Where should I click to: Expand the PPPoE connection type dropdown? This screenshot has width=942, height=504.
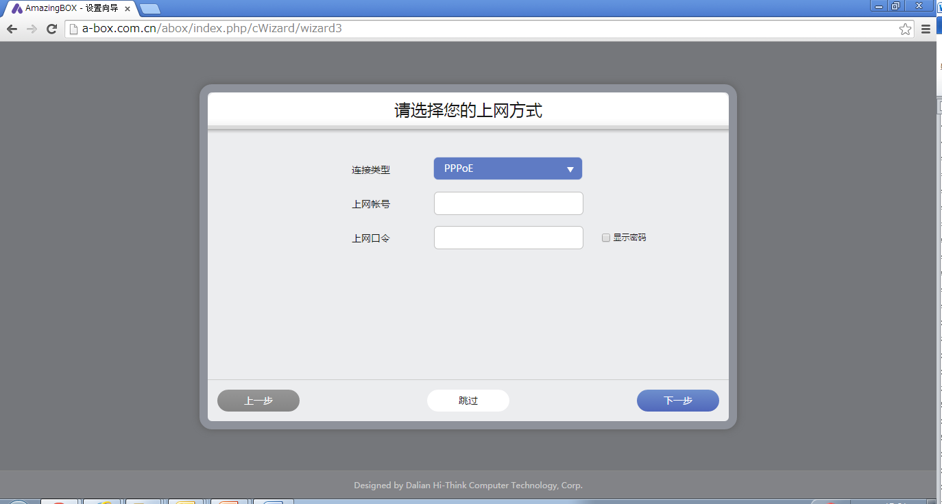[x=507, y=168]
